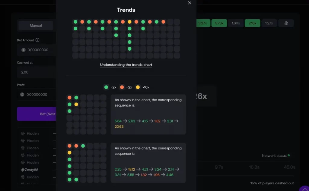Click the Cashout at label

pos(25,63)
